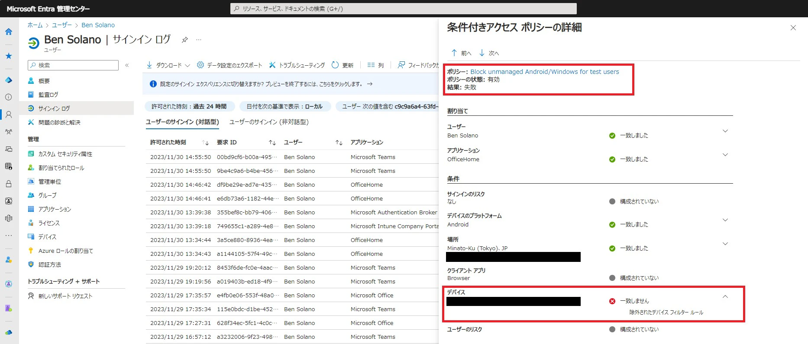Expand the 場所 row chevron
The height and width of the screenshot is (344, 808).
(725, 244)
